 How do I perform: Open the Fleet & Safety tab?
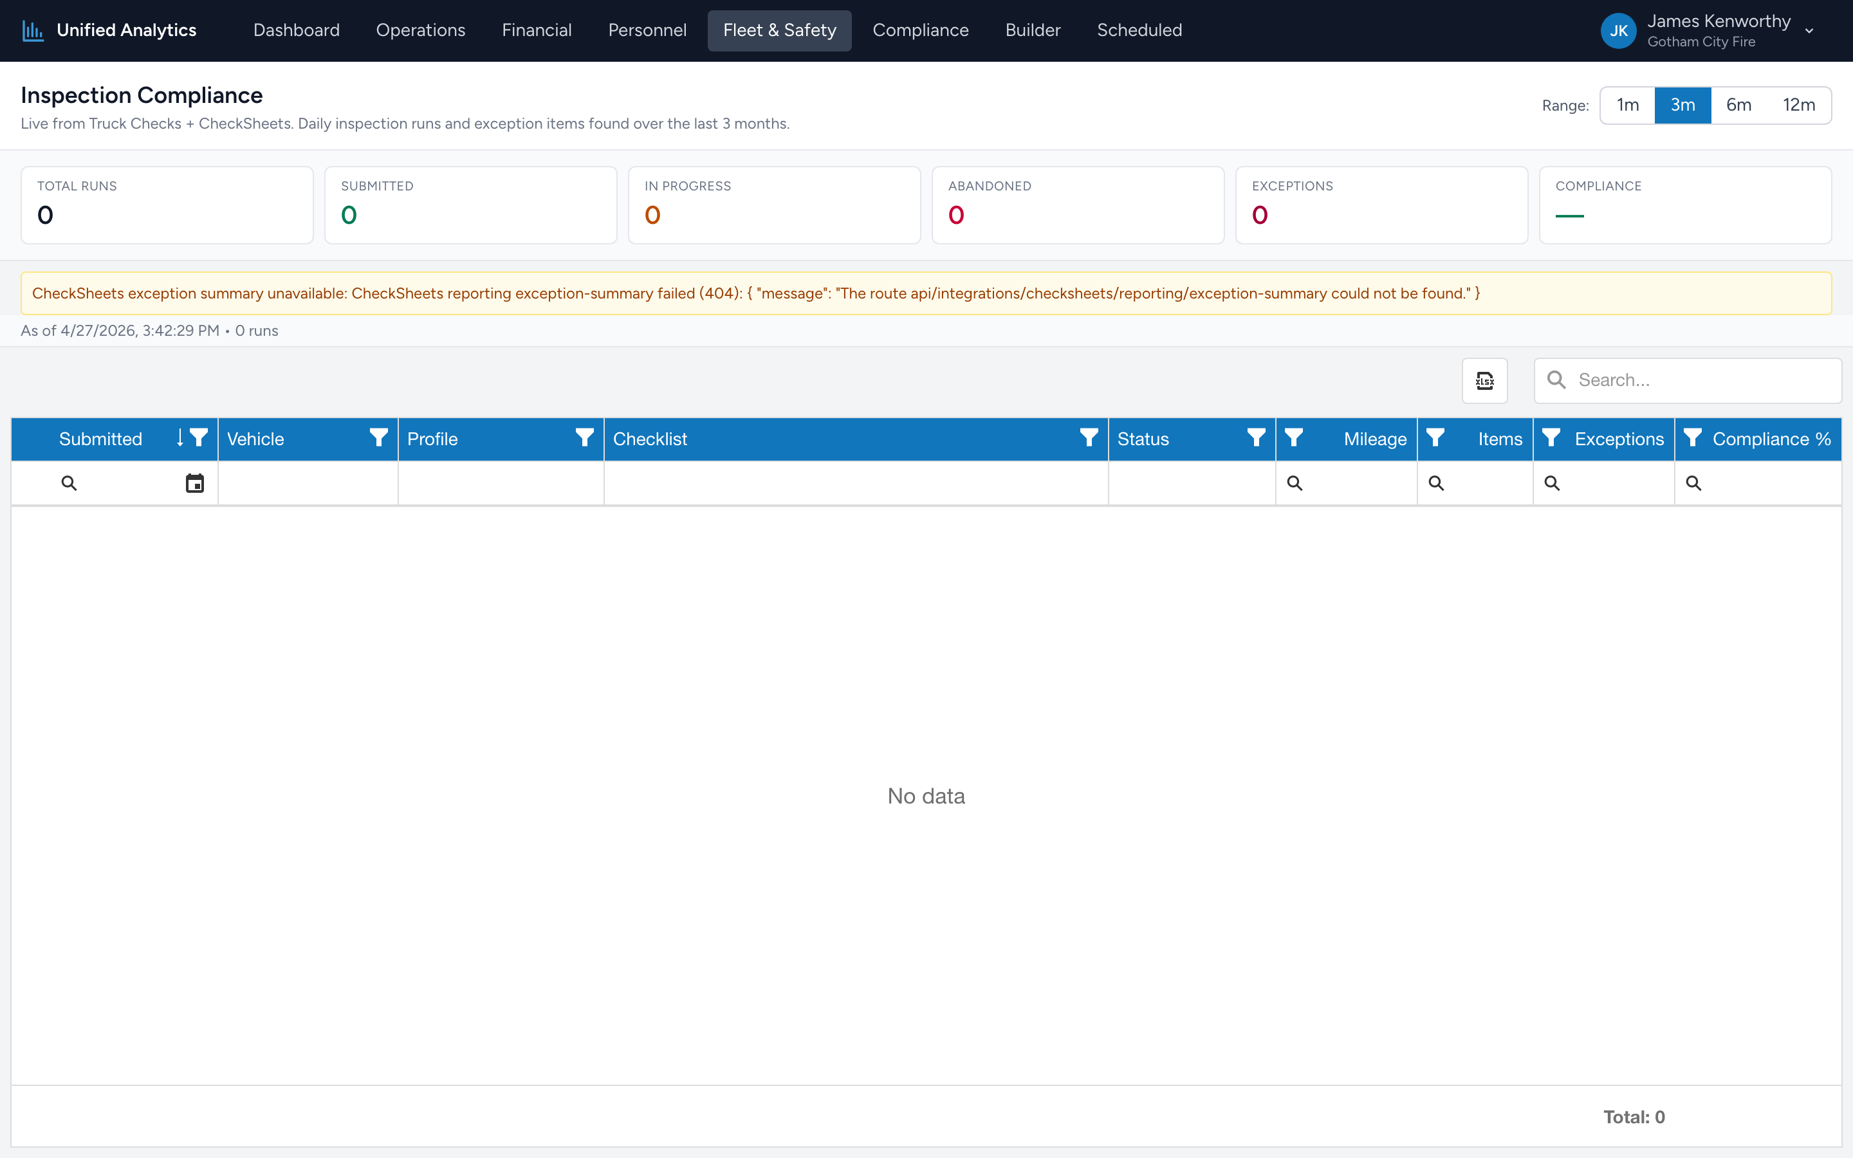point(780,31)
